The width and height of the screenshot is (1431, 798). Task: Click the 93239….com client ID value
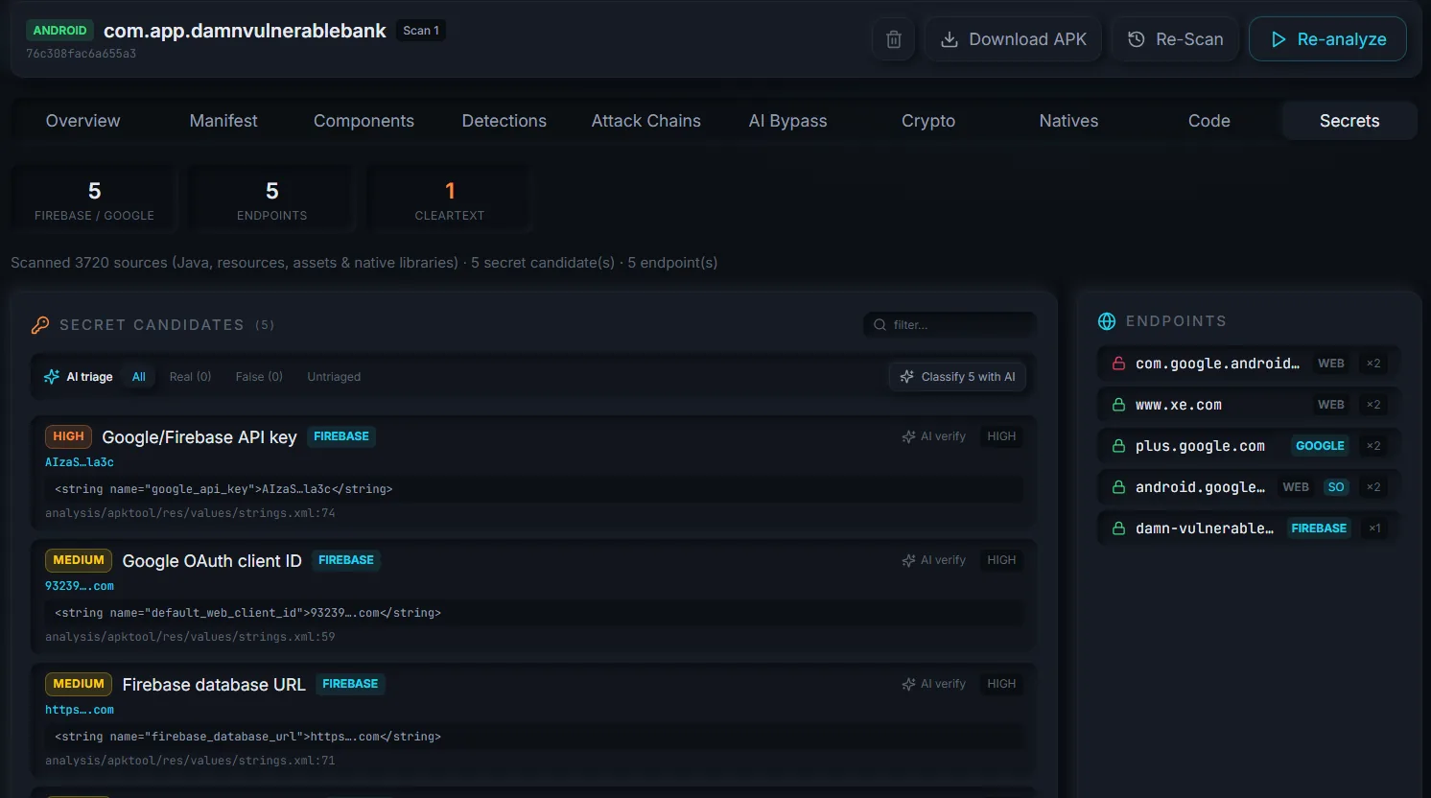pyautogui.click(x=80, y=586)
